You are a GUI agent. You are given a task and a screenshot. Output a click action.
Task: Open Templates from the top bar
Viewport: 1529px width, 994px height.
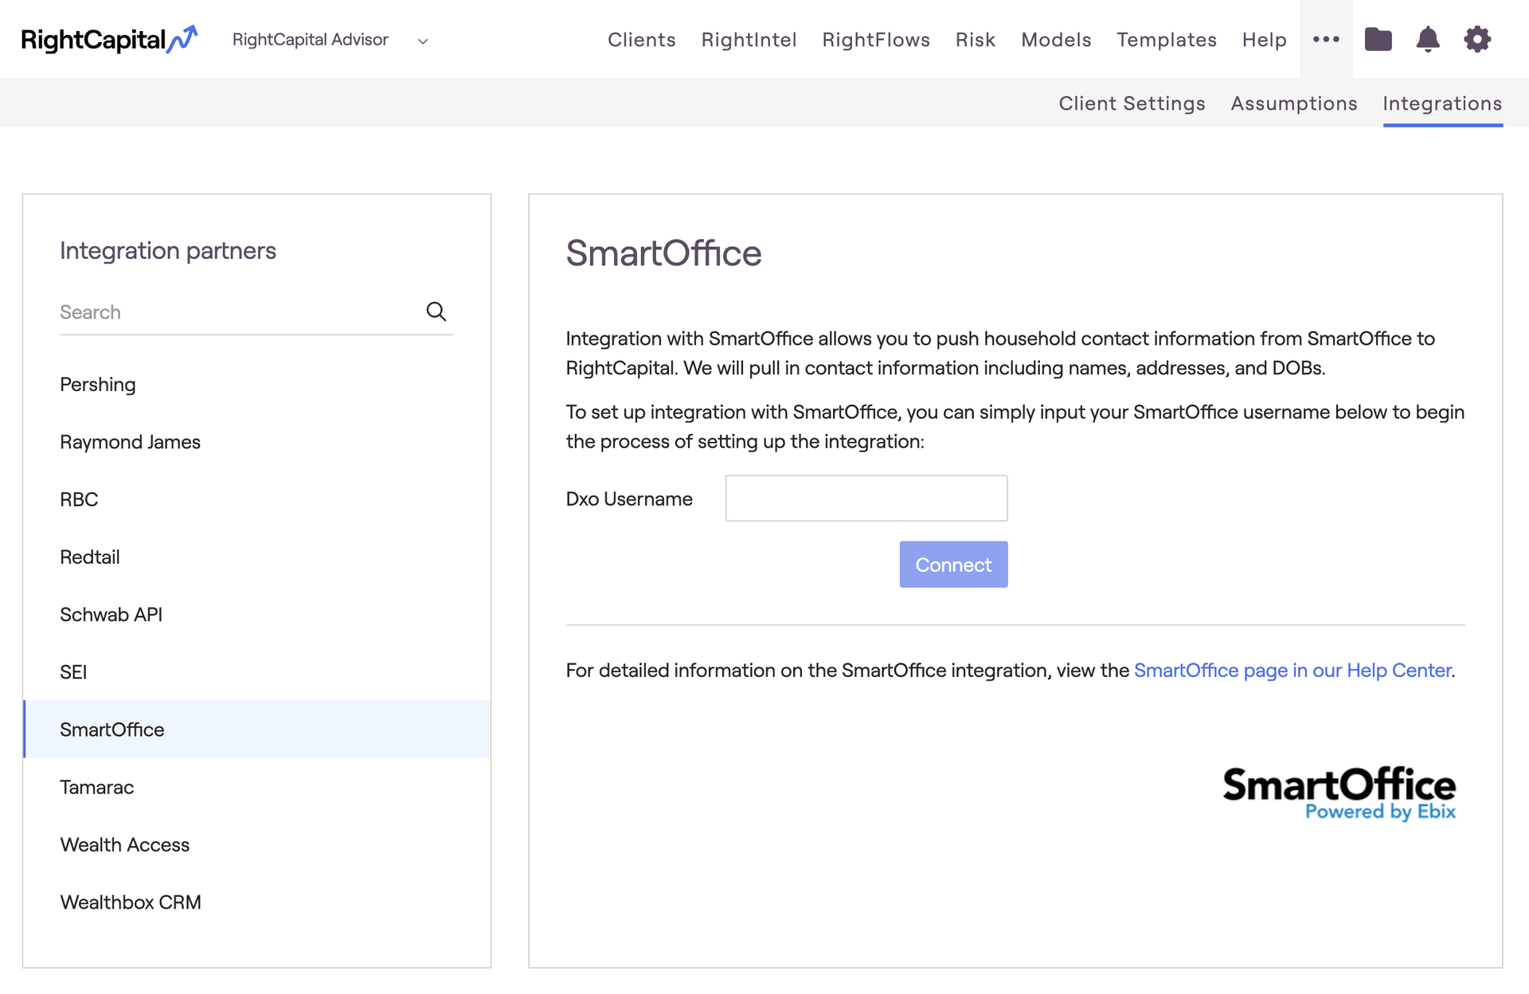coord(1167,40)
